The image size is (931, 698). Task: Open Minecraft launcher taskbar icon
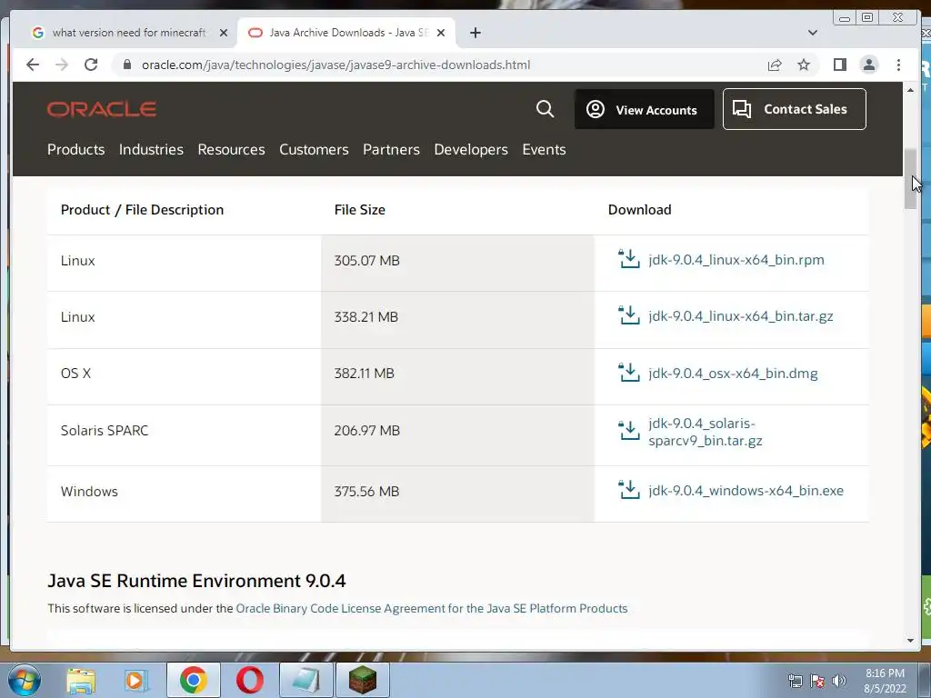362,680
